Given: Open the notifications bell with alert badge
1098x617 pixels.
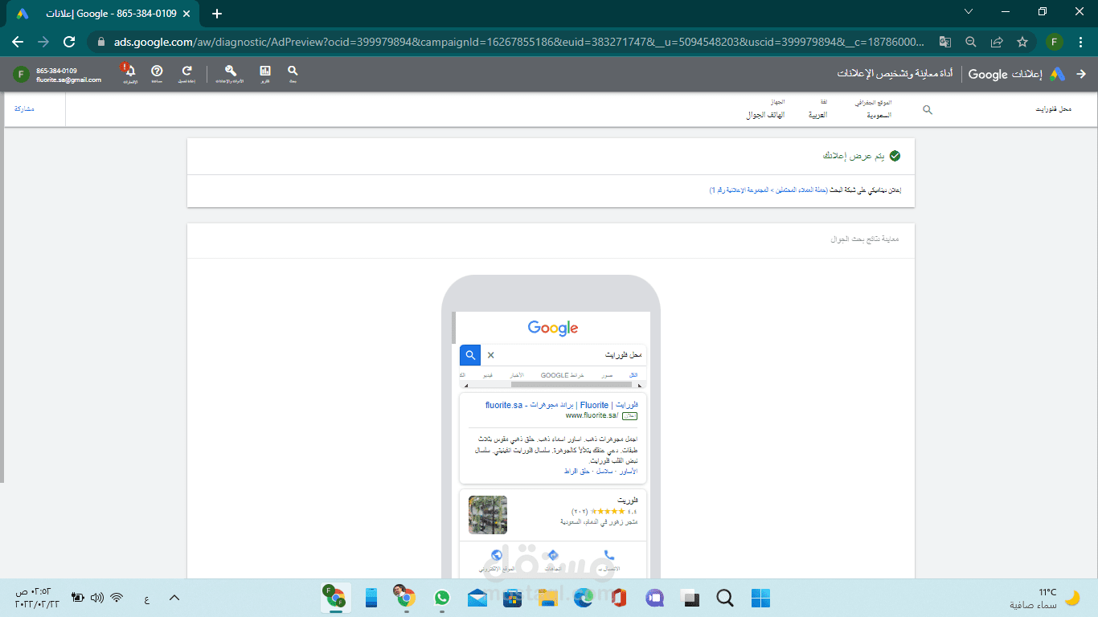Looking at the screenshot, I should point(129,72).
